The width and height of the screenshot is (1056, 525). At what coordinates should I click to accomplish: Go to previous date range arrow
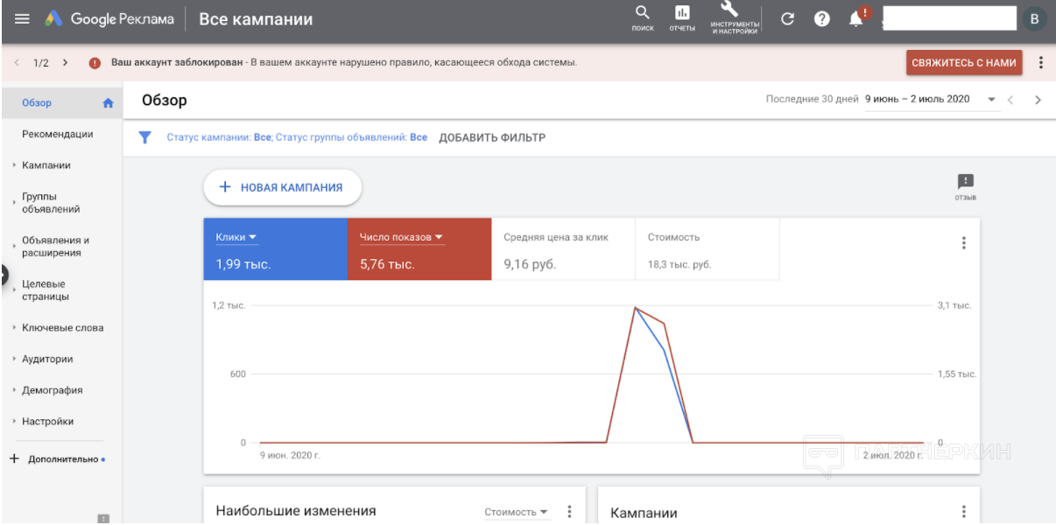(x=1010, y=100)
